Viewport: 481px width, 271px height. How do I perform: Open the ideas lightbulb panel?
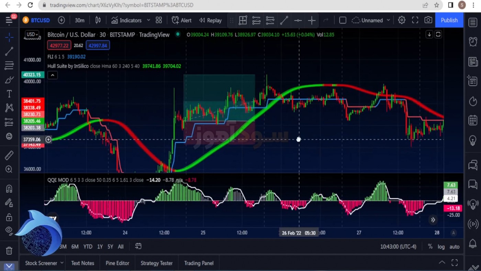(x=473, y=140)
